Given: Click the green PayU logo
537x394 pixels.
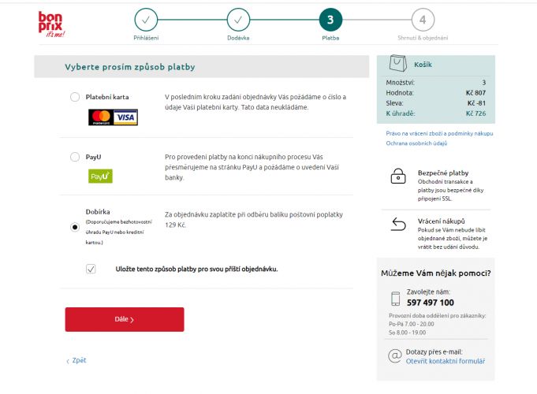Looking at the screenshot, I should pyautogui.click(x=100, y=177).
